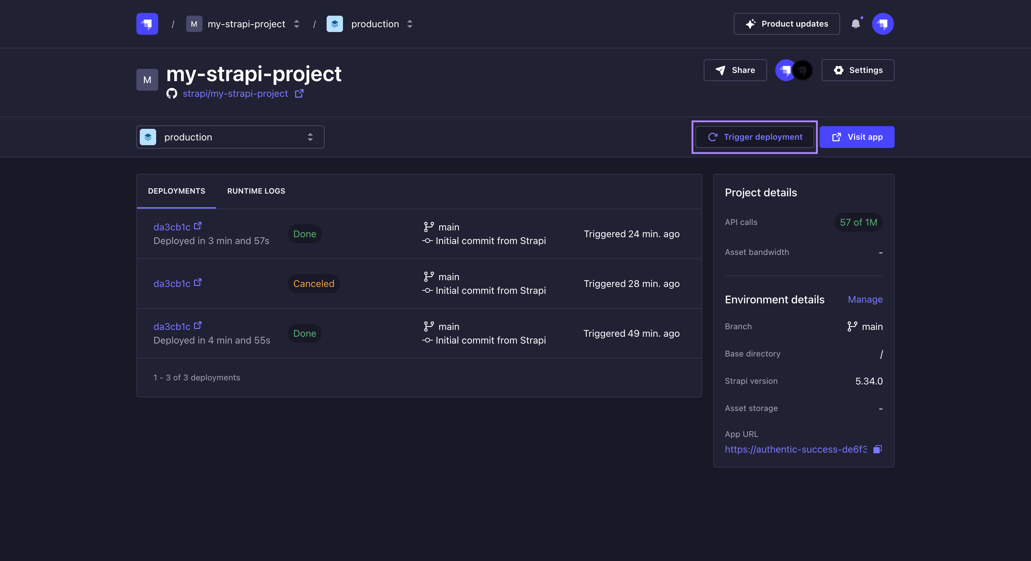Open first da3cb1c deployment external link icon
The width and height of the screenshot is (1031, 561).
click(198, 226)
